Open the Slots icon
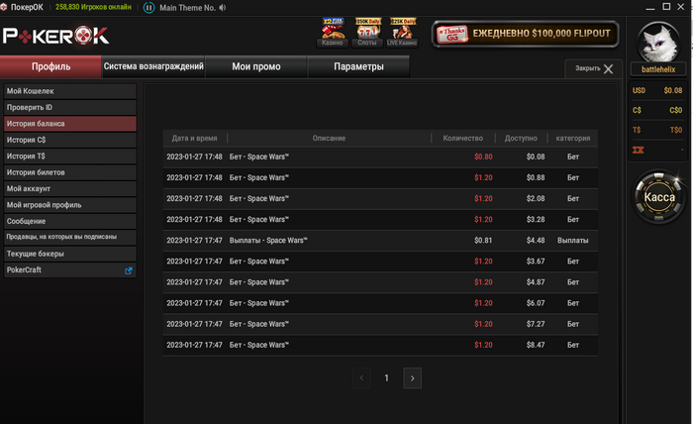The width and height of the screenshot is (693, 424). (367, 33)
